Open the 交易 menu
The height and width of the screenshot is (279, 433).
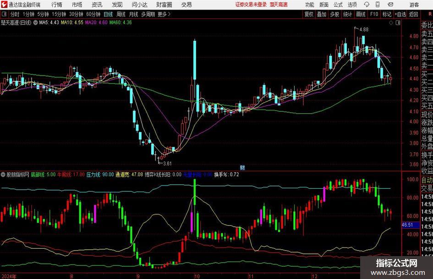point(186,5)
